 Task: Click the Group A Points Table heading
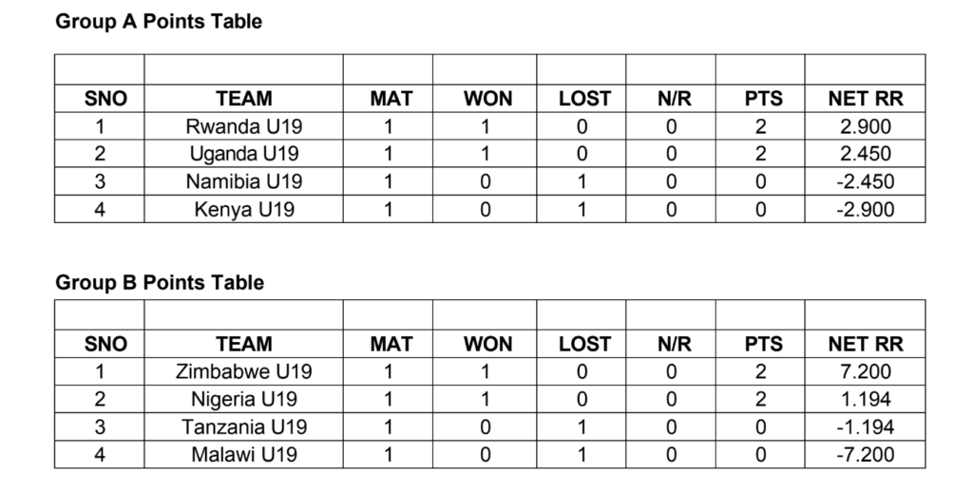click(x=159, y=22)
